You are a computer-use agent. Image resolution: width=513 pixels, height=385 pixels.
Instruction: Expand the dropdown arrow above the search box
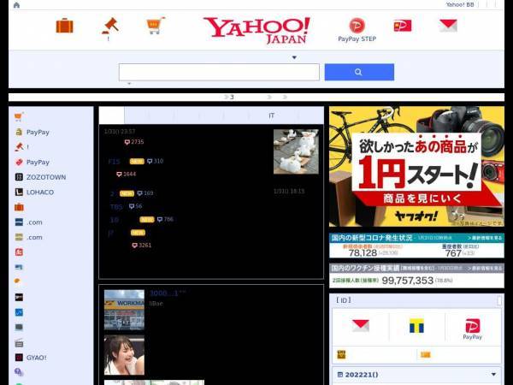294,57
